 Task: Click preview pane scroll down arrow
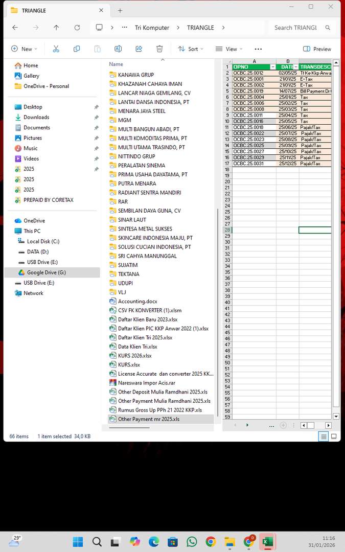tap(336, 417)
